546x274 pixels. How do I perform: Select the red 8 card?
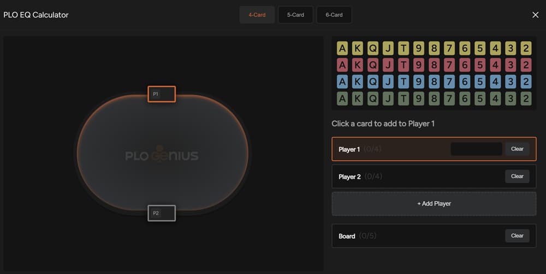[x=434, y=65]
